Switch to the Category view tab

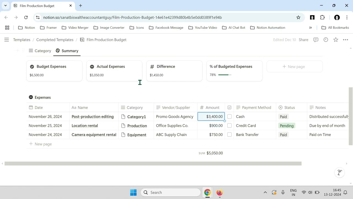click(x=40, y=51)
